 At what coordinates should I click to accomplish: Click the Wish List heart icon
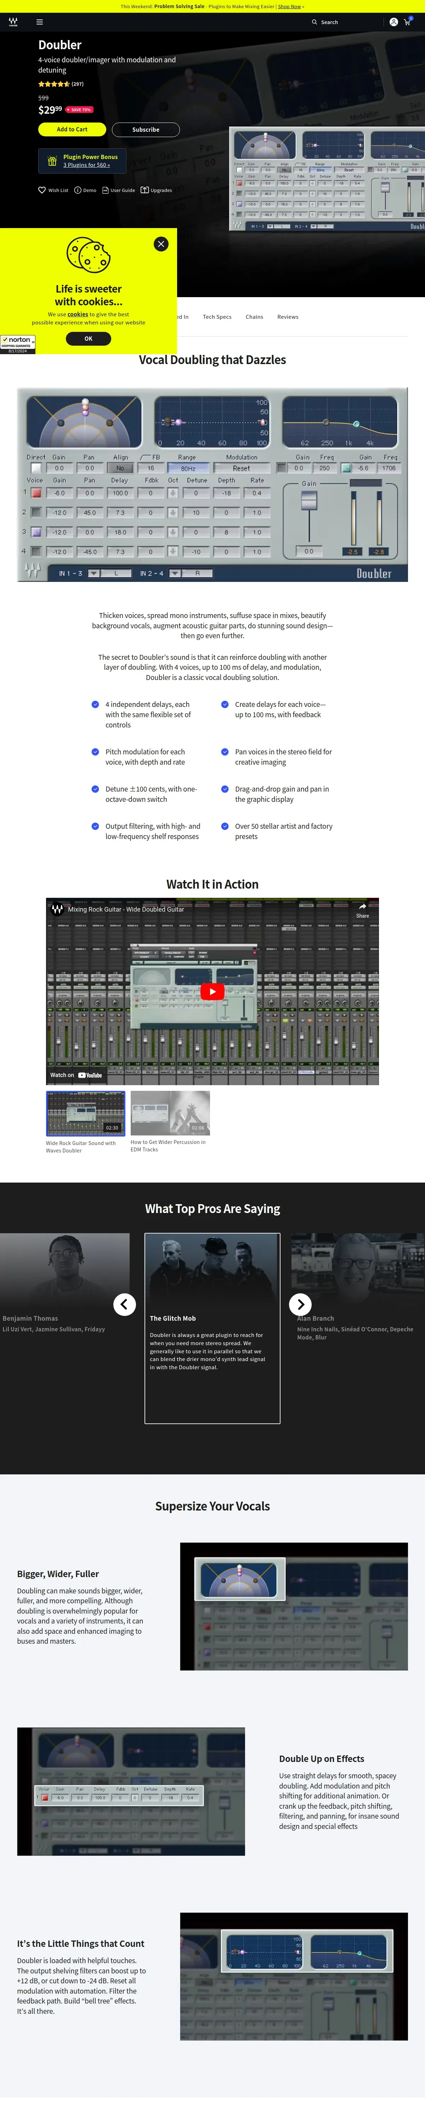tap(42, 190)
